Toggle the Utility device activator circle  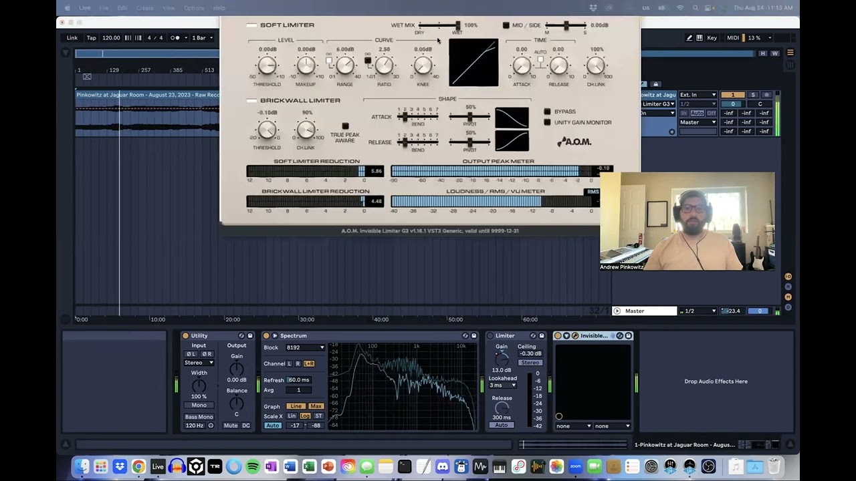pyautogui.click(x=186, y=336)
